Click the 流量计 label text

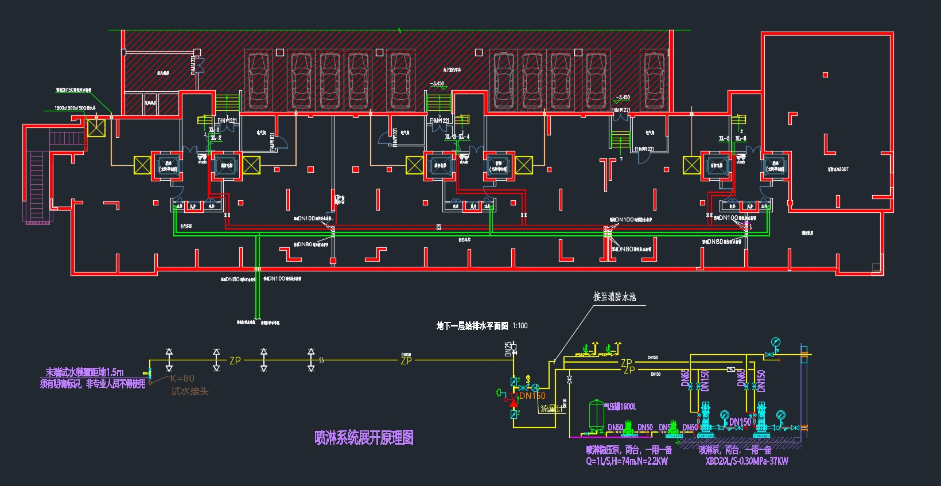(551, 409)
